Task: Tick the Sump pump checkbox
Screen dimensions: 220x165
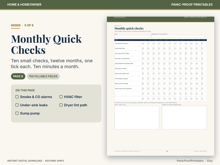Action: click(17, 113)
